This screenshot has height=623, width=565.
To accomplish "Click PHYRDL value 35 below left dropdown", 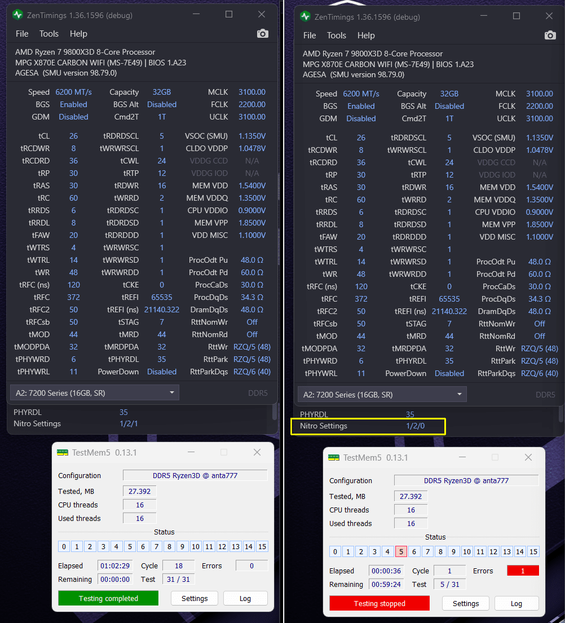I will pyautogui.click(x=123, y=412).
